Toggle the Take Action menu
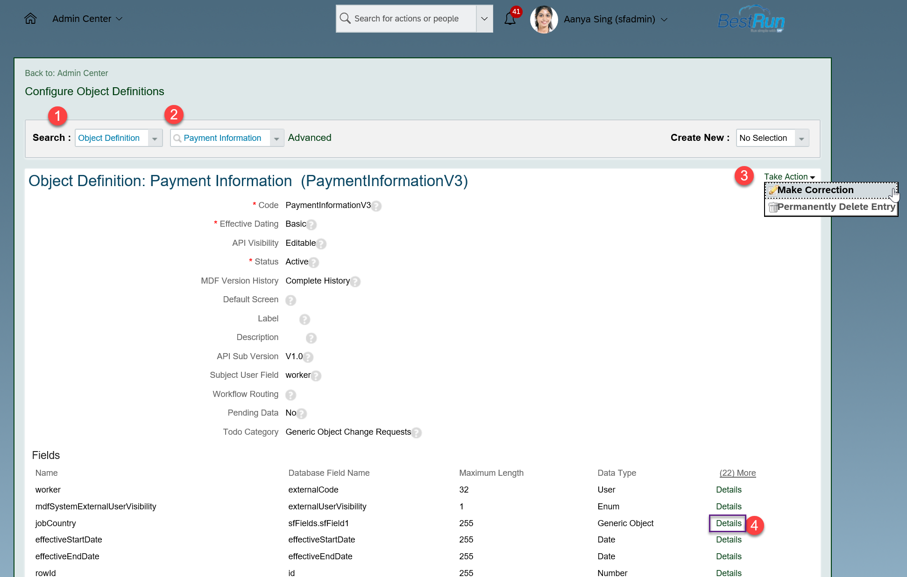The width and height of the screenshot is (907, 577). click(789, 177)
